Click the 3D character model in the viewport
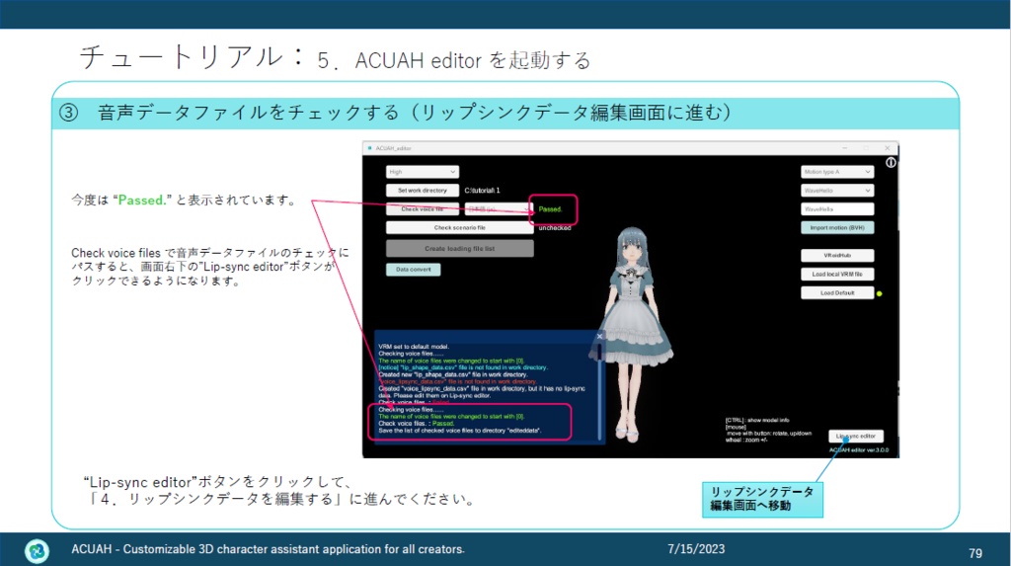The height and width of the screenshot is (566, 1011). point(632,334)
